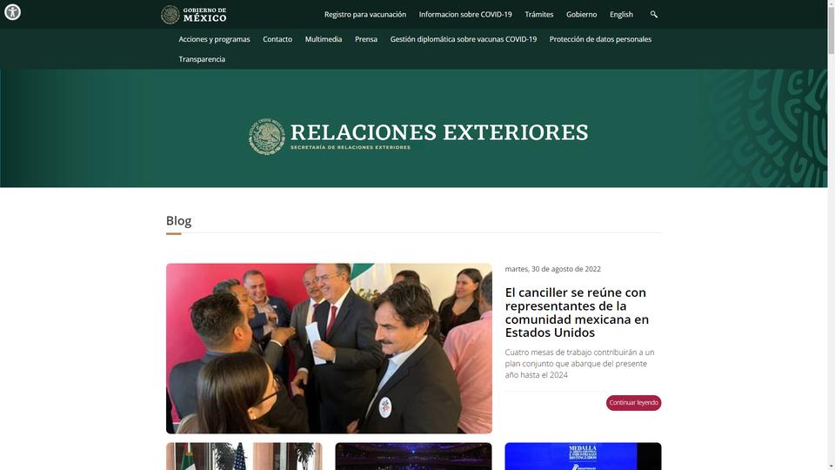Viewport: 835px width, 470px height.
Task: Switch the site language to English
Action: point(621,15)
